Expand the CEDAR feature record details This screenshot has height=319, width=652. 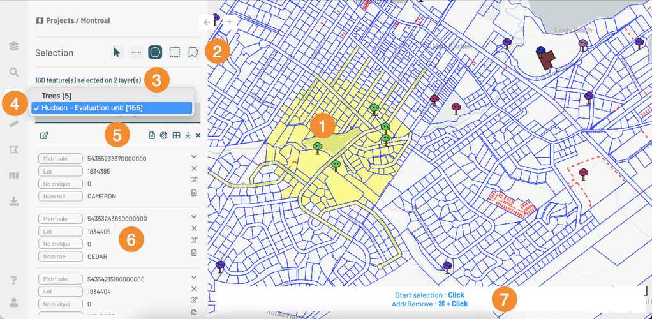pyautogui.click(x=194, y=217)
